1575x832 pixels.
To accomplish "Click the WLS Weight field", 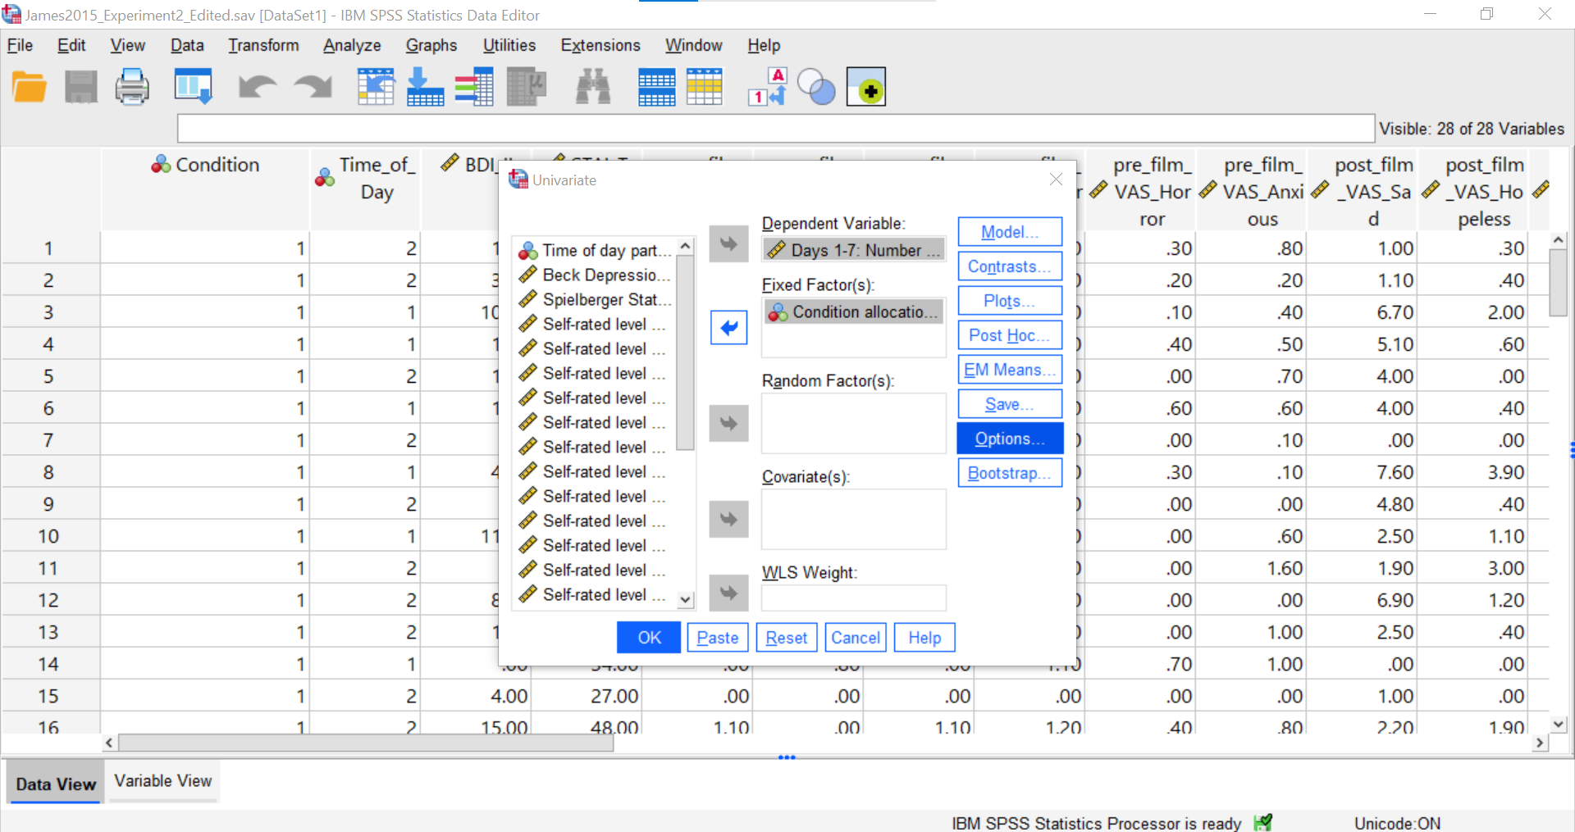I will point(854,598).
